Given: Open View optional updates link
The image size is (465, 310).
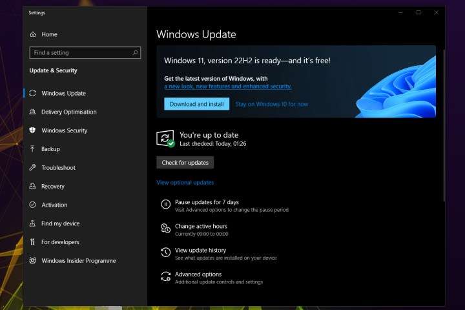Looking at the screenshot, I should pos(185,182).
